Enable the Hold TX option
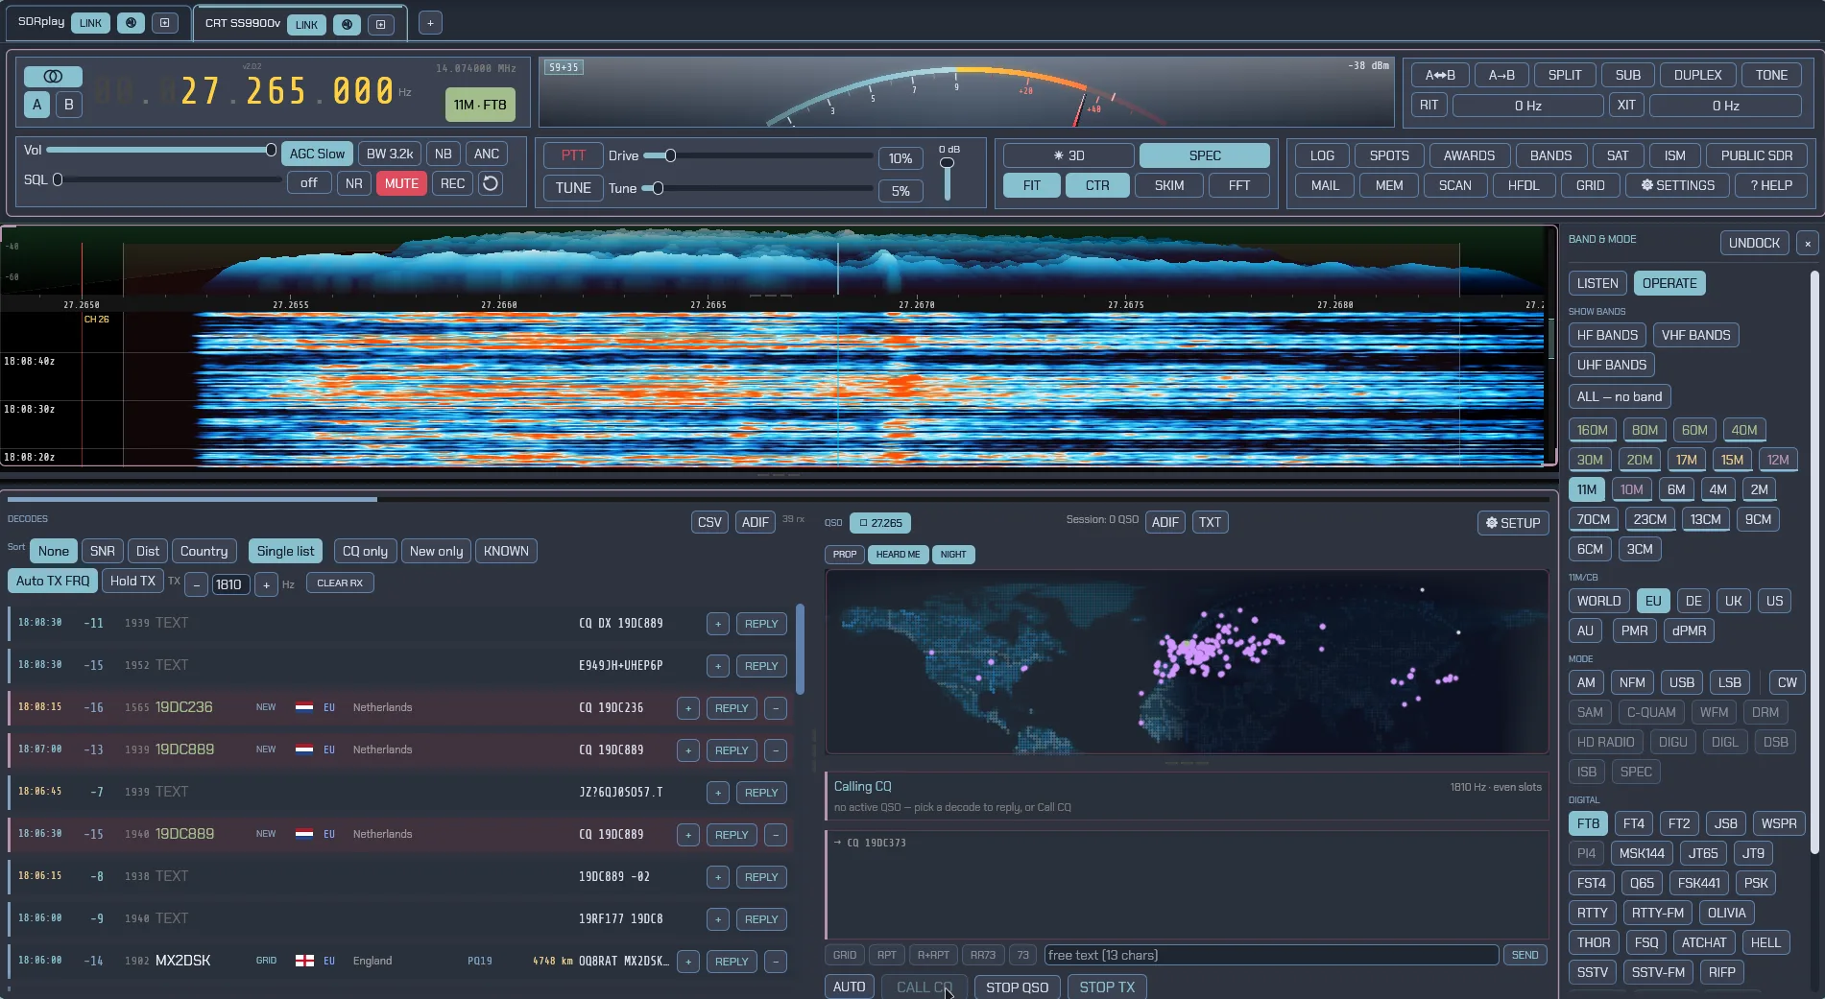Image resolution: width=1825 pixels, height=999 pixels. (132, 581)
